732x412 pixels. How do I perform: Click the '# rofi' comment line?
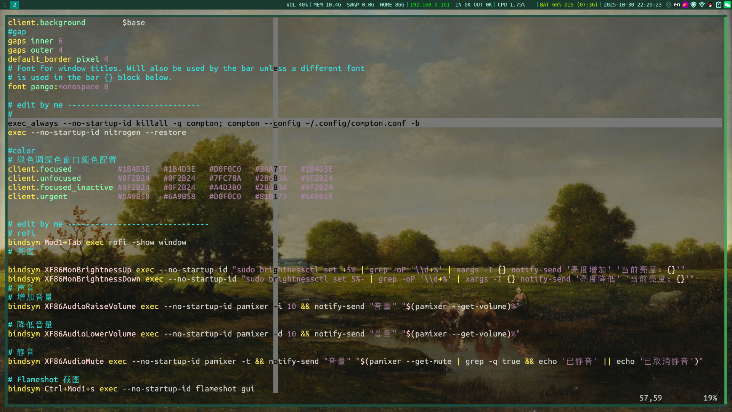[22, 233]
